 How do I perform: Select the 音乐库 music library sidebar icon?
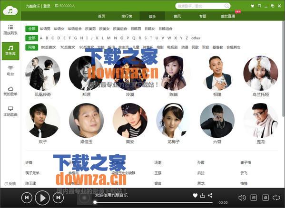coord(10,51)
